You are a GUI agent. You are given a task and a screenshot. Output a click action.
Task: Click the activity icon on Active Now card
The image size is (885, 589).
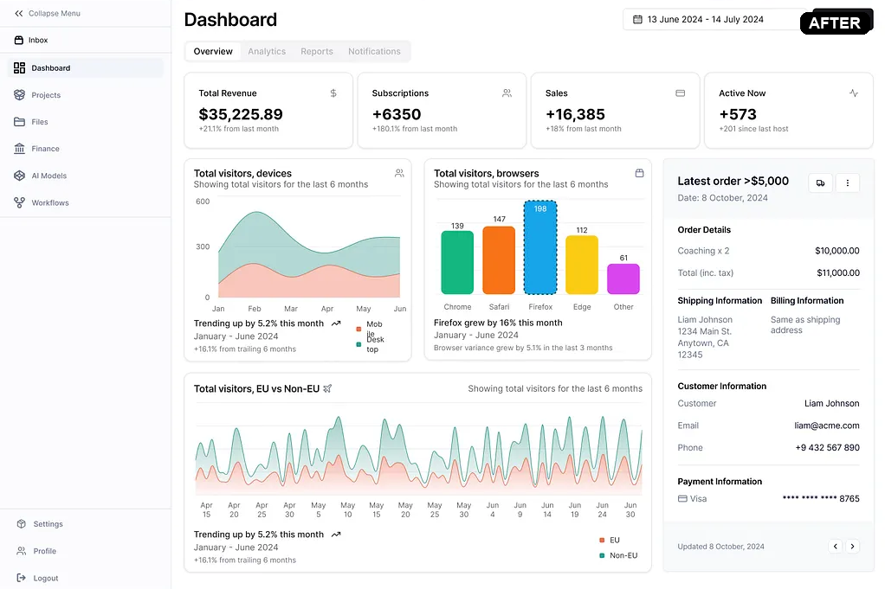[853, 93]
